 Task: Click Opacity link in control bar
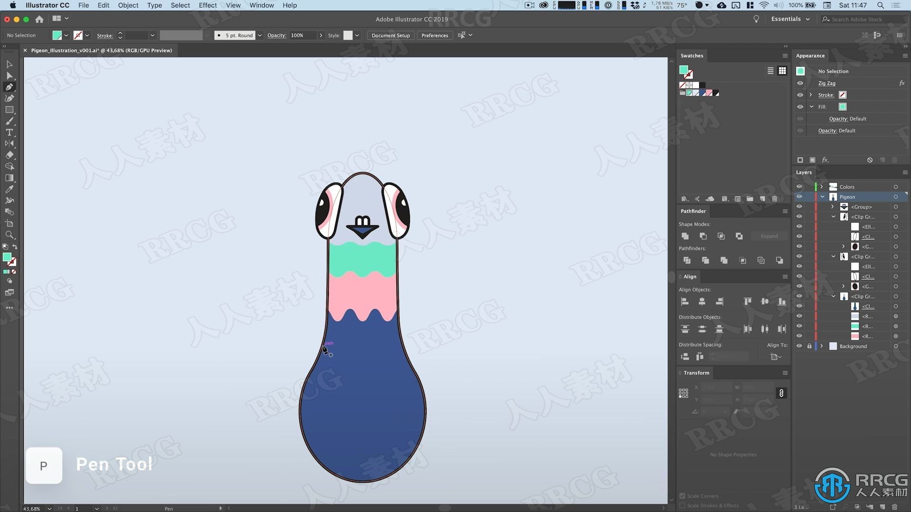click(277, 36)
